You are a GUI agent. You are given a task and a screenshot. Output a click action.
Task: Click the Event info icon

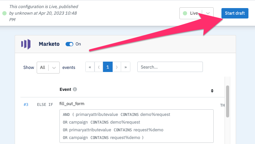click(x=75, y=89)
